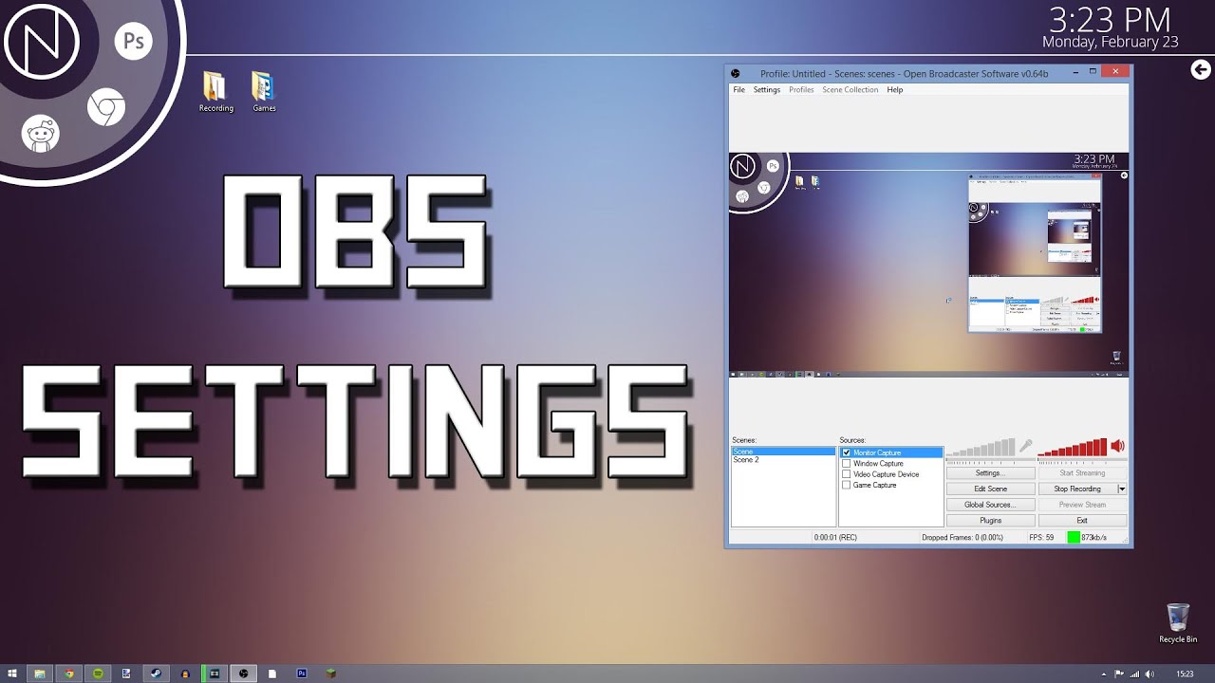Open Spotify from the taskbar

click(x=98, y=674)
